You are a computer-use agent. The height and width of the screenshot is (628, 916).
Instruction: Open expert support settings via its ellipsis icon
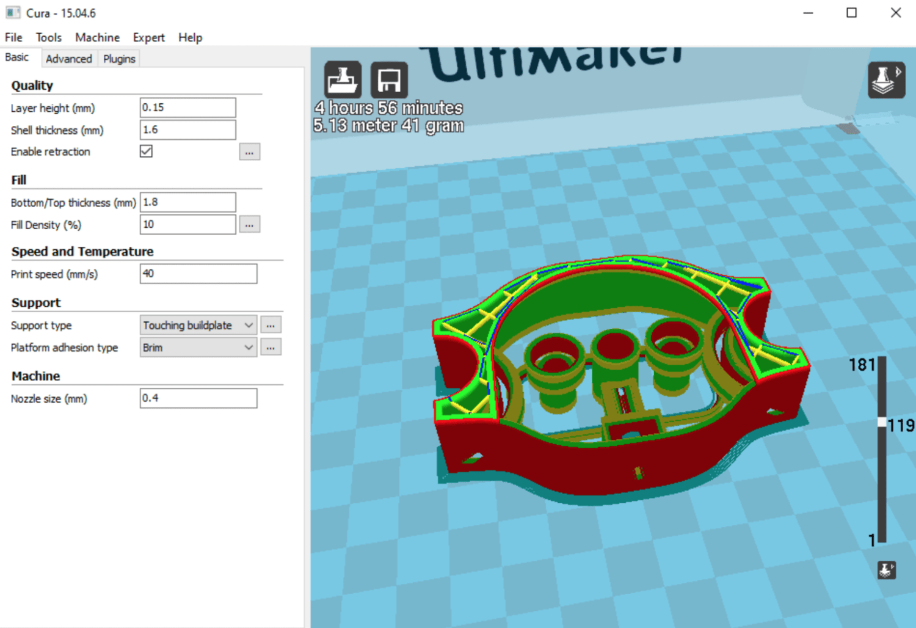(x=271, y=324)
